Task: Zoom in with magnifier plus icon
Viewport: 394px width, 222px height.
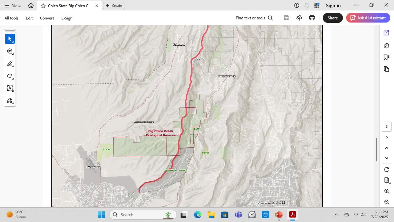Action: (x=387, y=191)
